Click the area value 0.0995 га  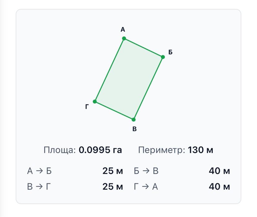[100, 150]
